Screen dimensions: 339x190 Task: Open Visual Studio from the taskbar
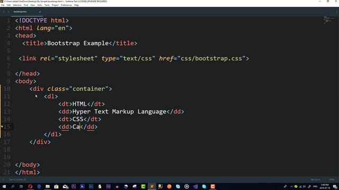click(195, 186)
